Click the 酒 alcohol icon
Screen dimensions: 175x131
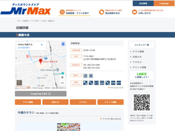(85, 76)
